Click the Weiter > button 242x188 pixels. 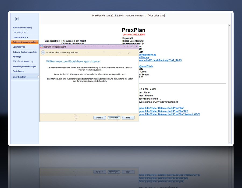[100, 118]
